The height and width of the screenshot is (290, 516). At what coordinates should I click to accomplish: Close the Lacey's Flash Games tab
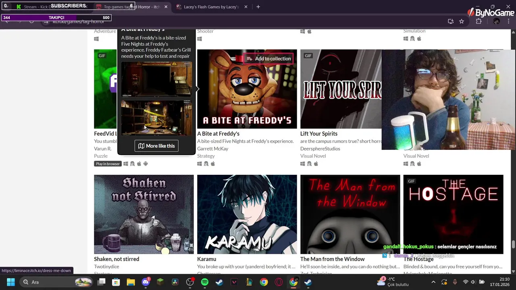(246, 7)
